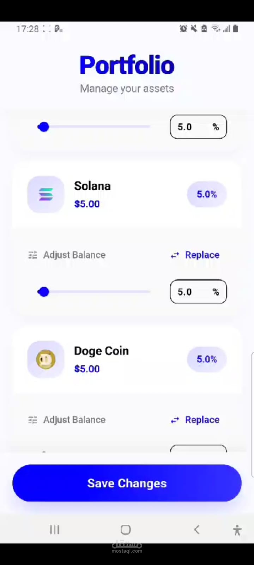Tap the Solana coin logo icon

(46, 194)
